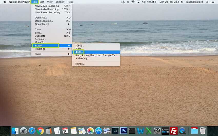This screenshot has height=136, width=218.
Task: Select Audio Only… export option
Action: click(82, 58)
